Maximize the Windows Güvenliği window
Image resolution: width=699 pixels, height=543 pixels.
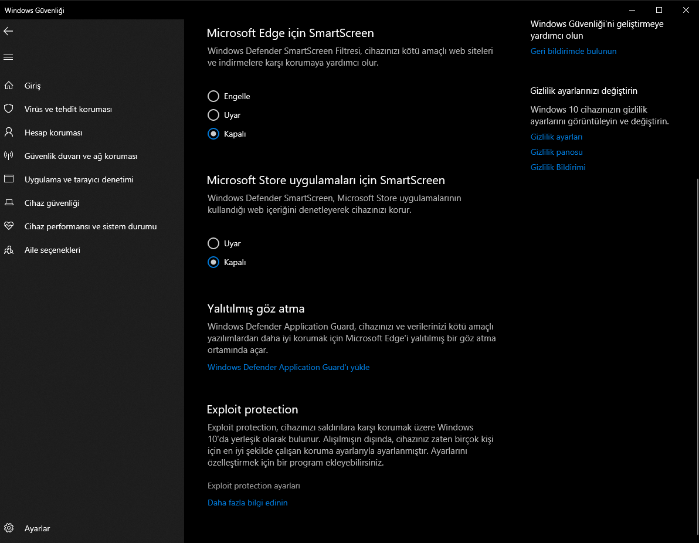(659, 10)
